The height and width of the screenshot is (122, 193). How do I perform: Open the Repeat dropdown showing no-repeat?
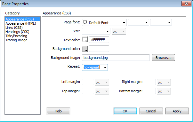pyautogui.click(x=95, y=67)
